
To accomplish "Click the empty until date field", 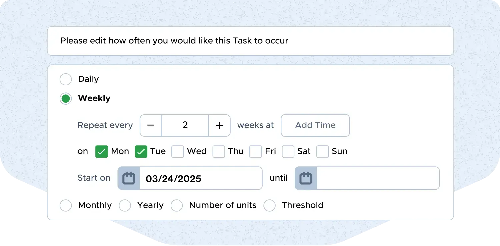I will [378, 178].
